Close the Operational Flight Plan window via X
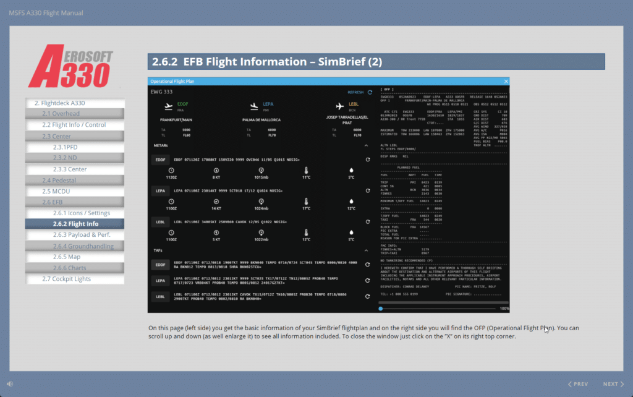633x397 pixels. [x=506, y=81]
